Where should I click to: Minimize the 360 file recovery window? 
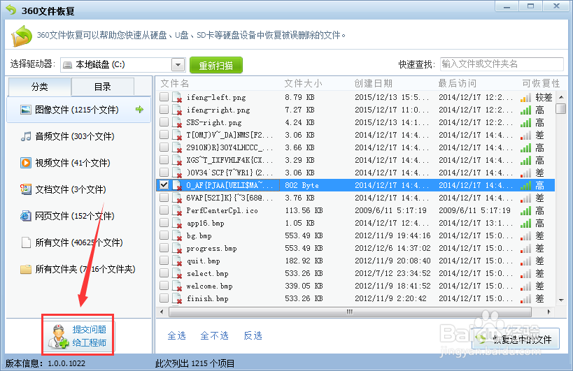coord(507,6)
